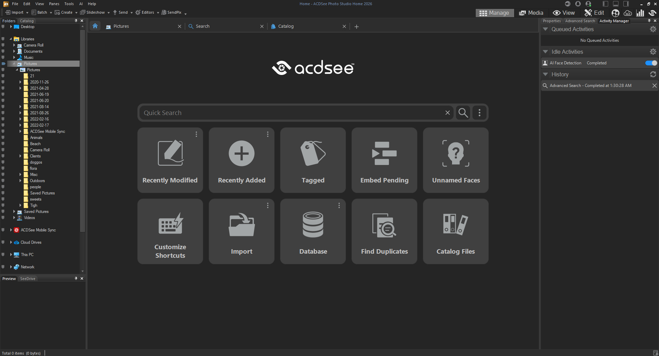The image size is (659, 356).
Task: Click into the Quick Search field
Action: coord(292,113)
